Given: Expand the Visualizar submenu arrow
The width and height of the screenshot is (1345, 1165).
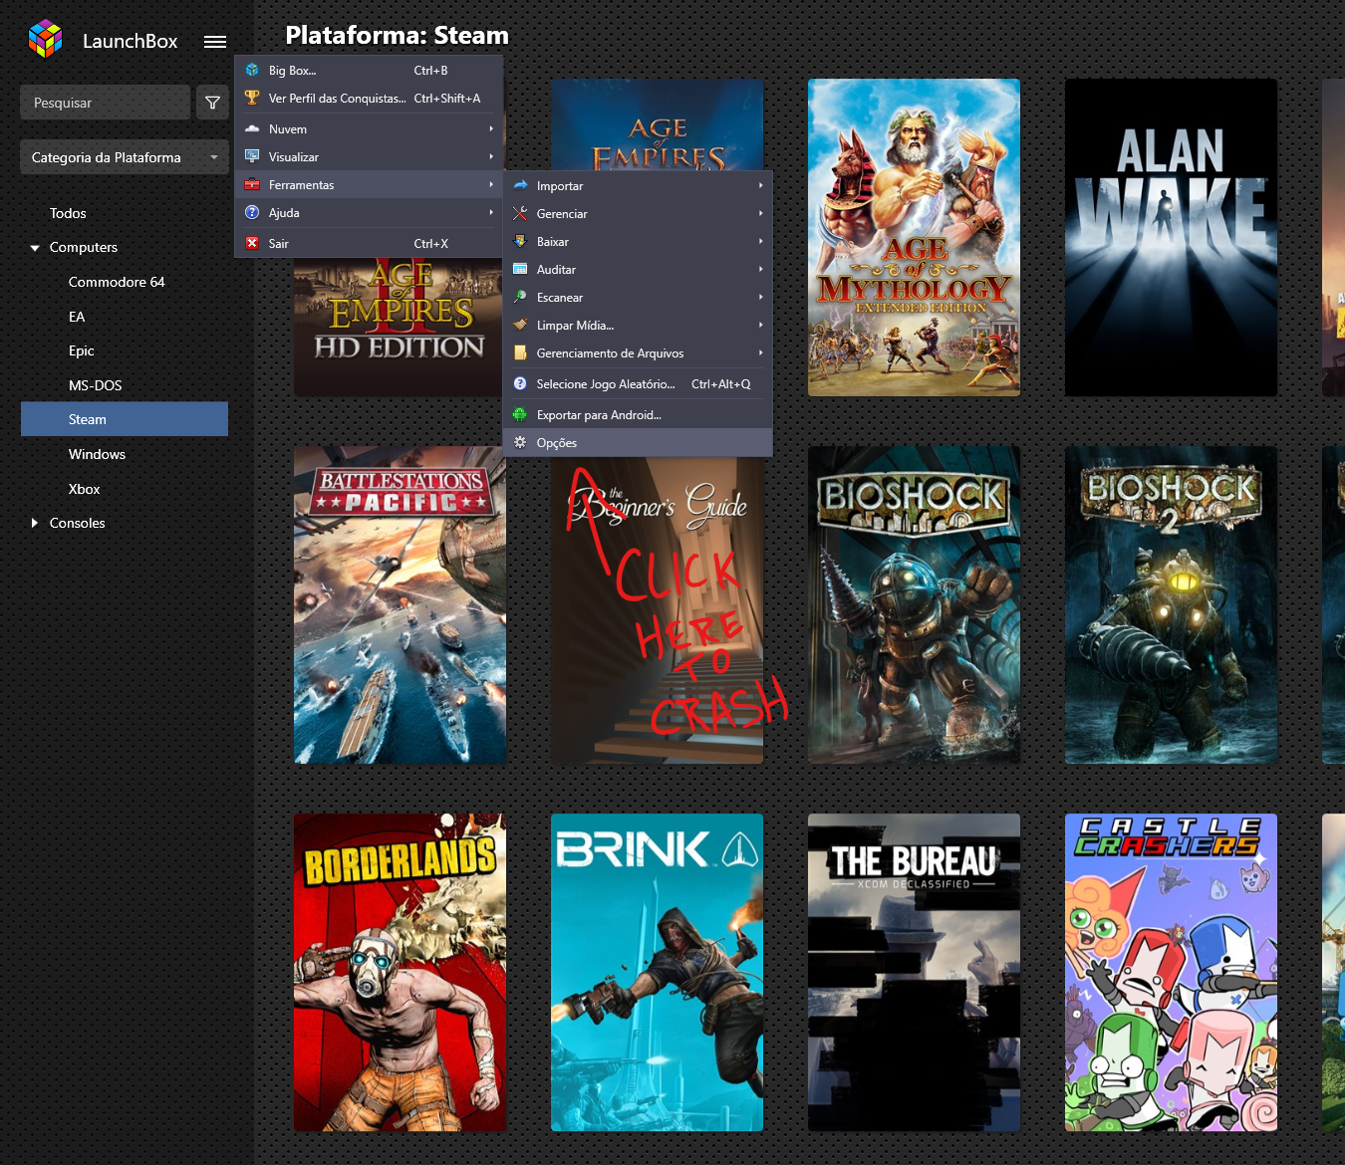Looking at the screenshot, I should [491, 156].
